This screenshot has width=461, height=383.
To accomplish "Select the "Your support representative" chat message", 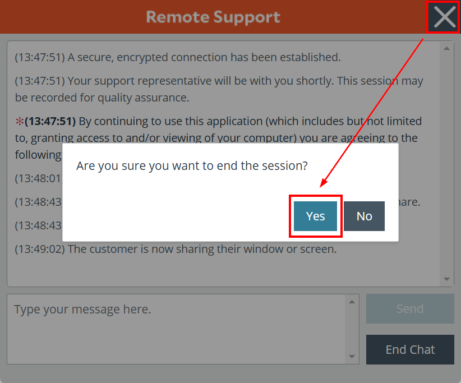I will tap(219, 89).
